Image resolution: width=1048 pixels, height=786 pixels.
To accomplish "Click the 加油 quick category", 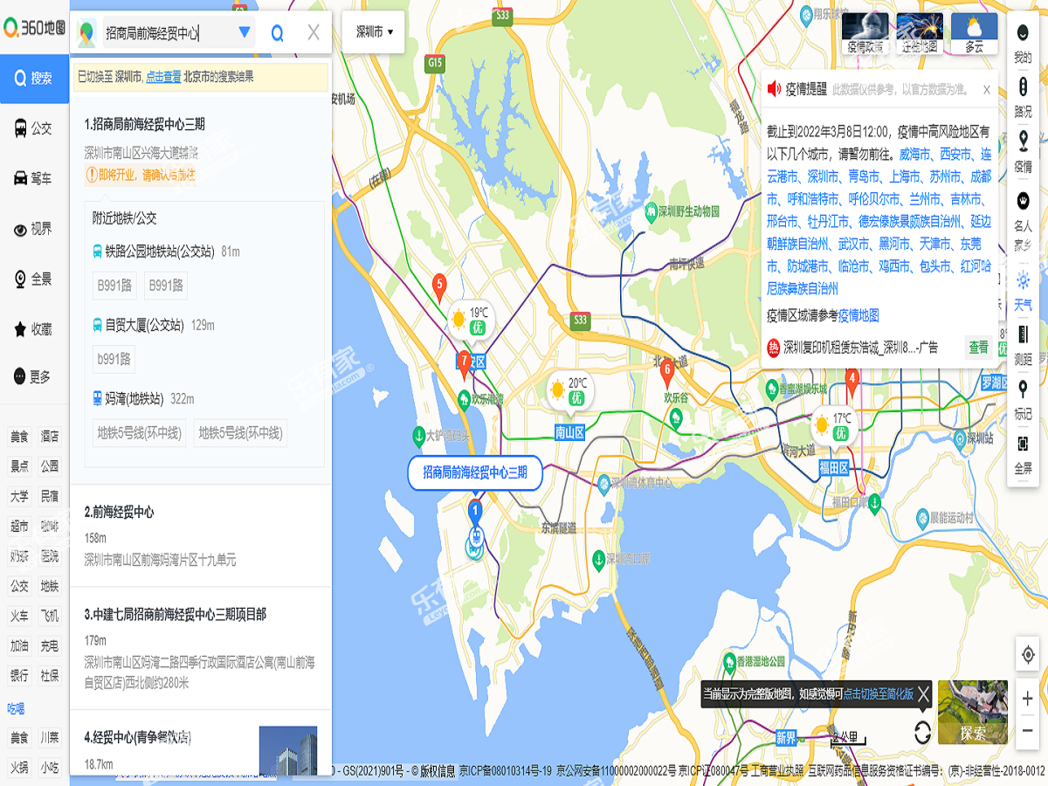I will [19, 645].
